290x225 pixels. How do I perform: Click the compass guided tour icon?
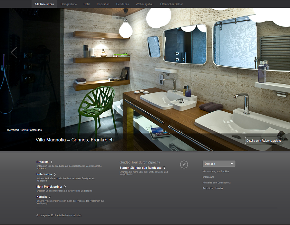click(184, 164)
